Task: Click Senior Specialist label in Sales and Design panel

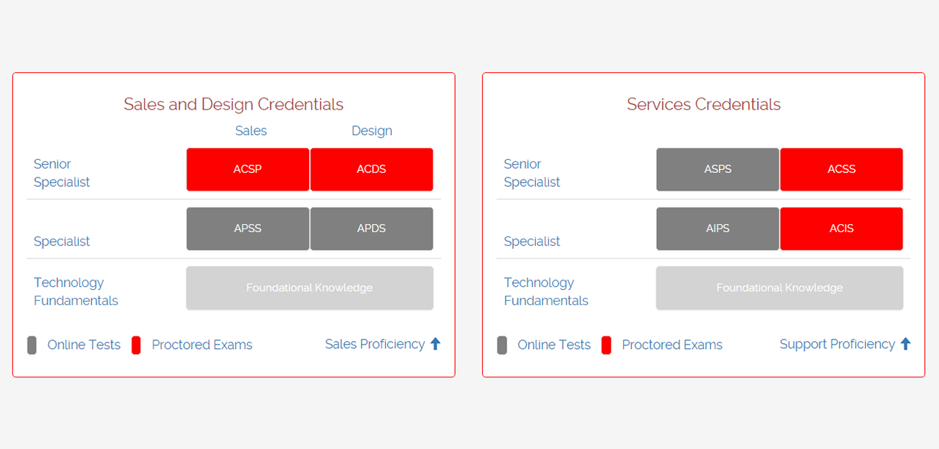Action: coord(61,173)
